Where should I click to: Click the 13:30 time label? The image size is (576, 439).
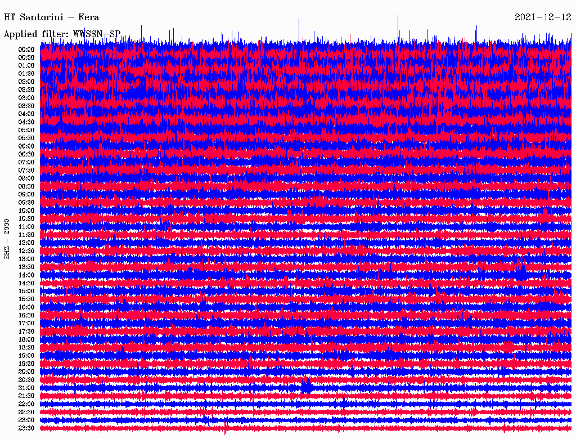[x=26, y=267]
